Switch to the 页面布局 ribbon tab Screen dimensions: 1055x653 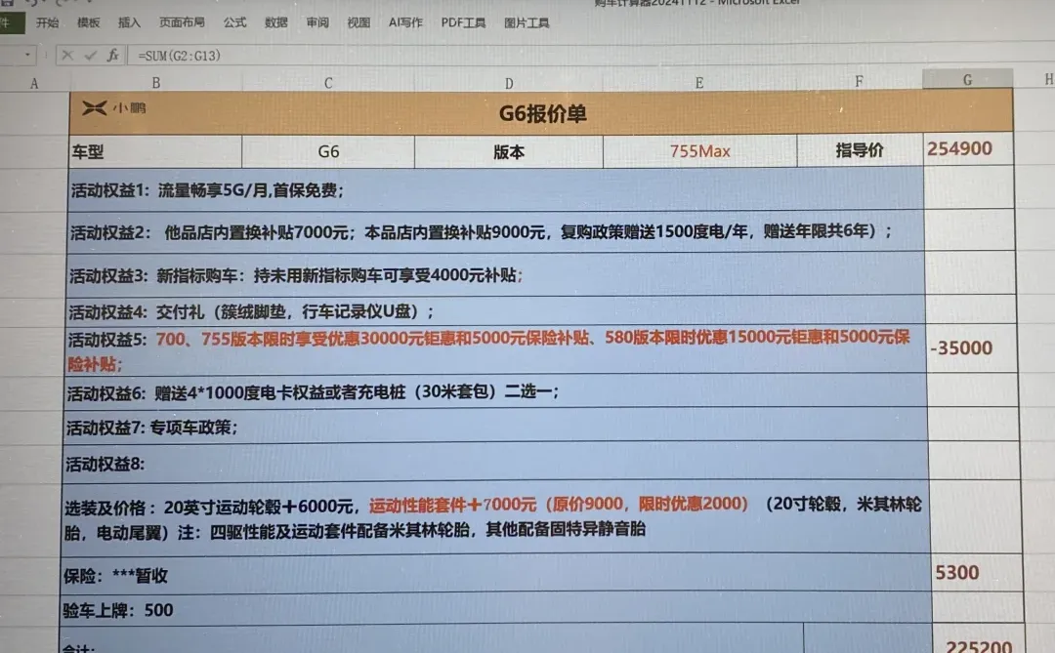coord(182,21)
